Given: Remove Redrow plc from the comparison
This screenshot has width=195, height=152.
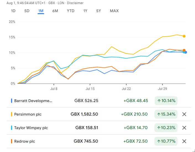Looking at the screenshot, I should (184, 141).
